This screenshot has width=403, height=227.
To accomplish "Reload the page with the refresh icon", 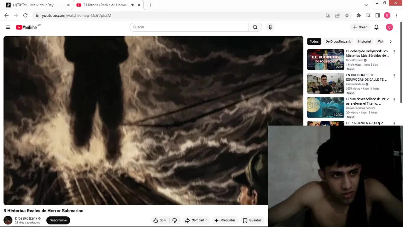I will (25, 15).
